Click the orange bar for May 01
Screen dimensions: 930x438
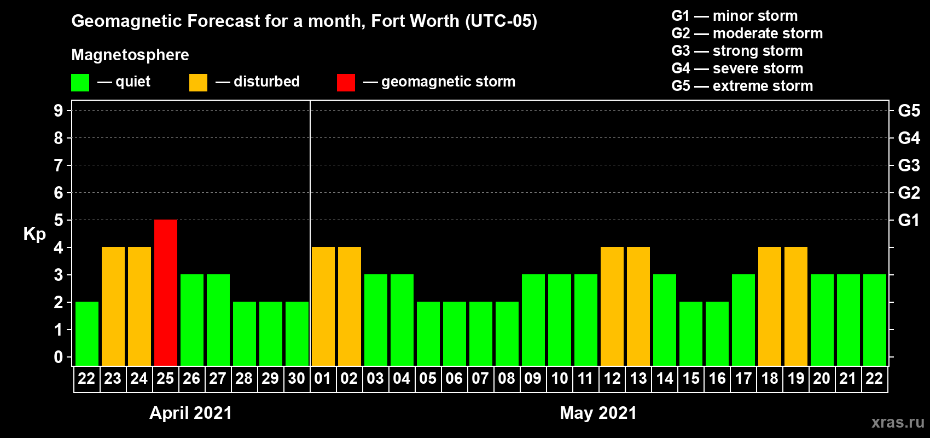pyautogui.click(x=323, y=306)
